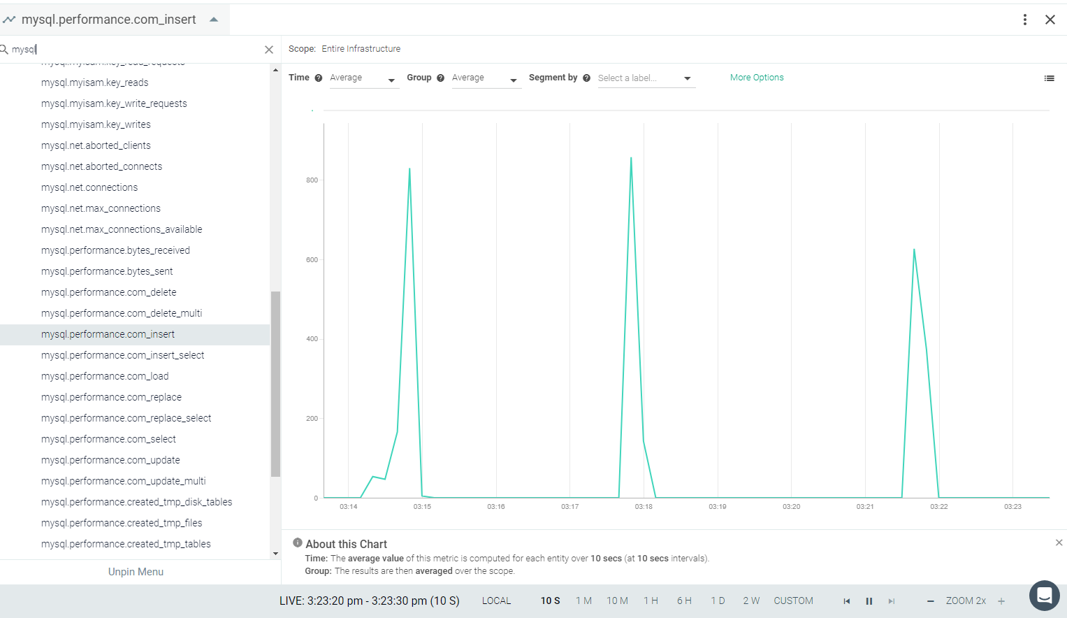
Task: Click into the mysql search field
Action: pyautogui.click(x=136, y=50)
